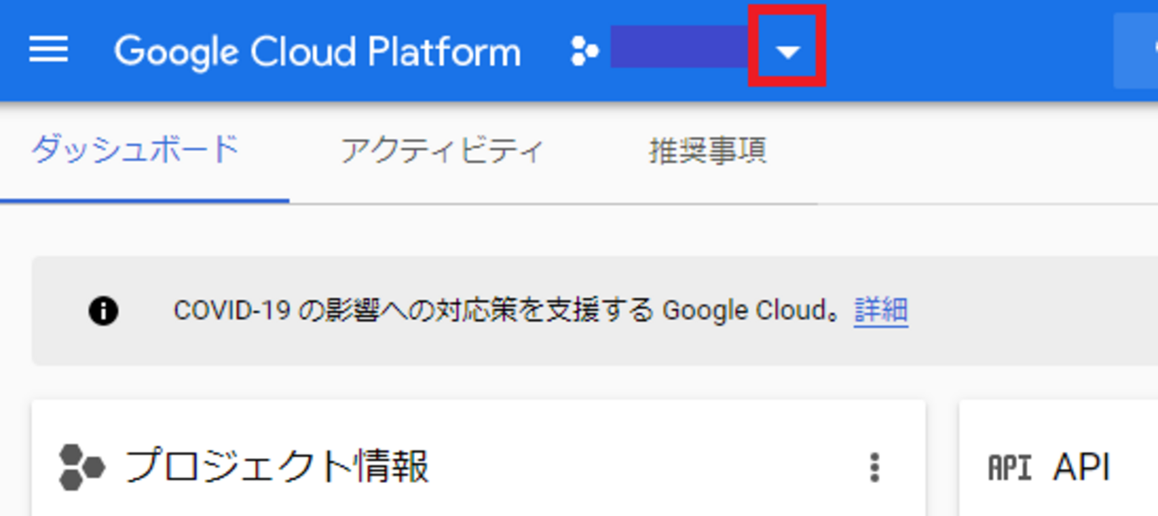The image size is (1158, 516).
Task: Open the hamburger navigation menu
Action: point(49,50)
